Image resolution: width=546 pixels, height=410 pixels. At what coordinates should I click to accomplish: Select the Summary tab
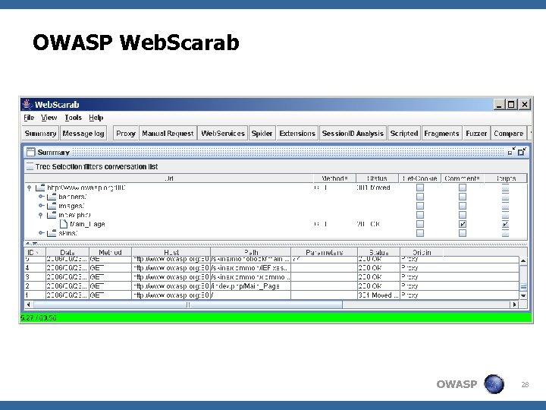40,134
